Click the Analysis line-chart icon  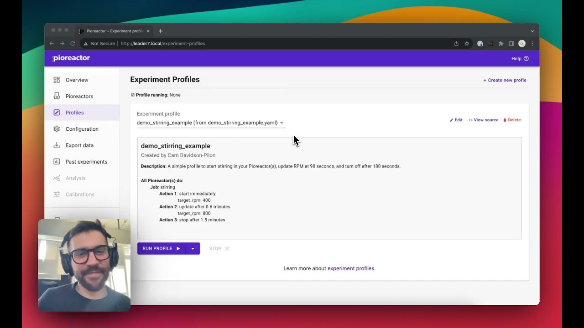coord(57,178)
